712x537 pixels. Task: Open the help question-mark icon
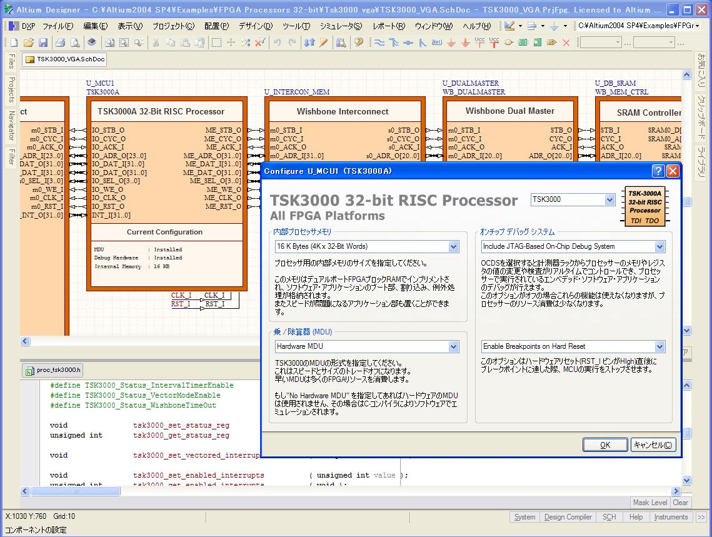[x=359, y=43]
